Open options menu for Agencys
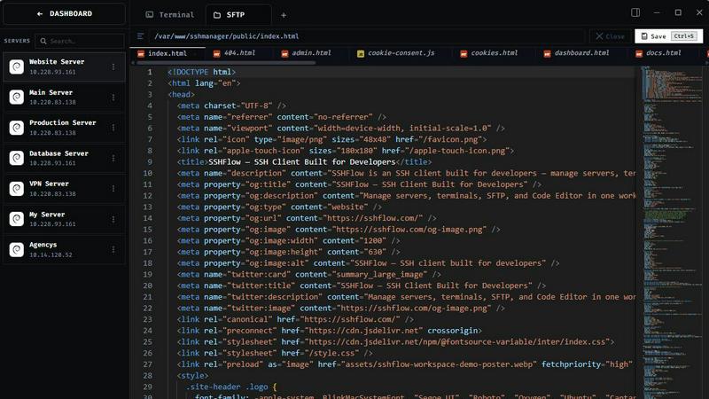709x399 pixels. coord(113,250)
